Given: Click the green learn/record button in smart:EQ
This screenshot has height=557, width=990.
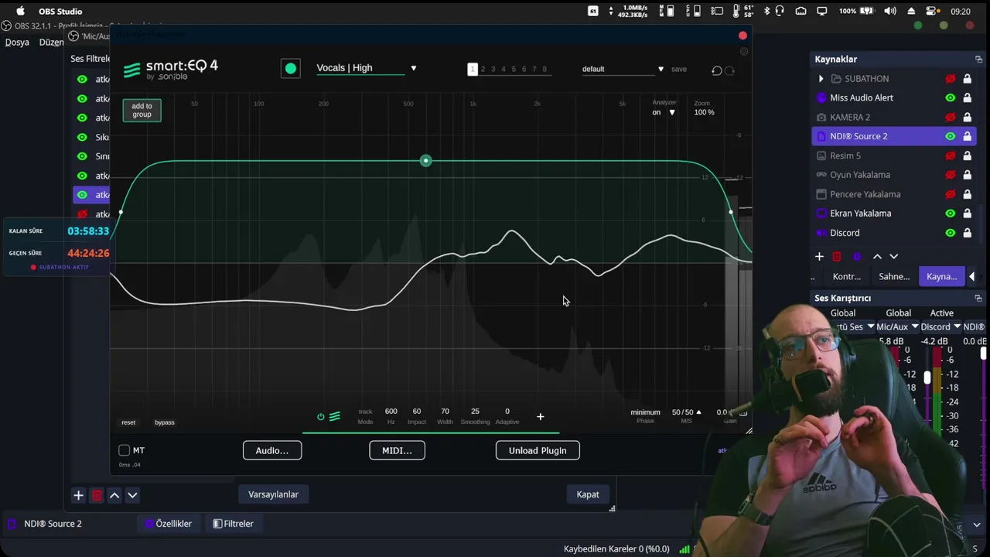Looking at the screenshot, I should coord(291,69).
